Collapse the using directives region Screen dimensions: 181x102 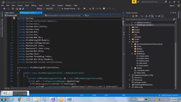(x=18, y=18)
